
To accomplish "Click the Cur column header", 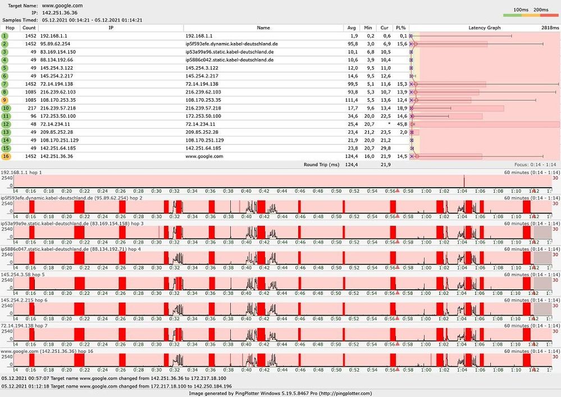I will (x=385, y=28).
